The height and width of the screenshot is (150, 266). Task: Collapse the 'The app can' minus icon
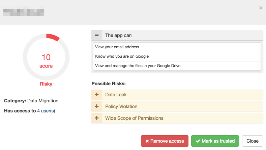pos(97,35)
